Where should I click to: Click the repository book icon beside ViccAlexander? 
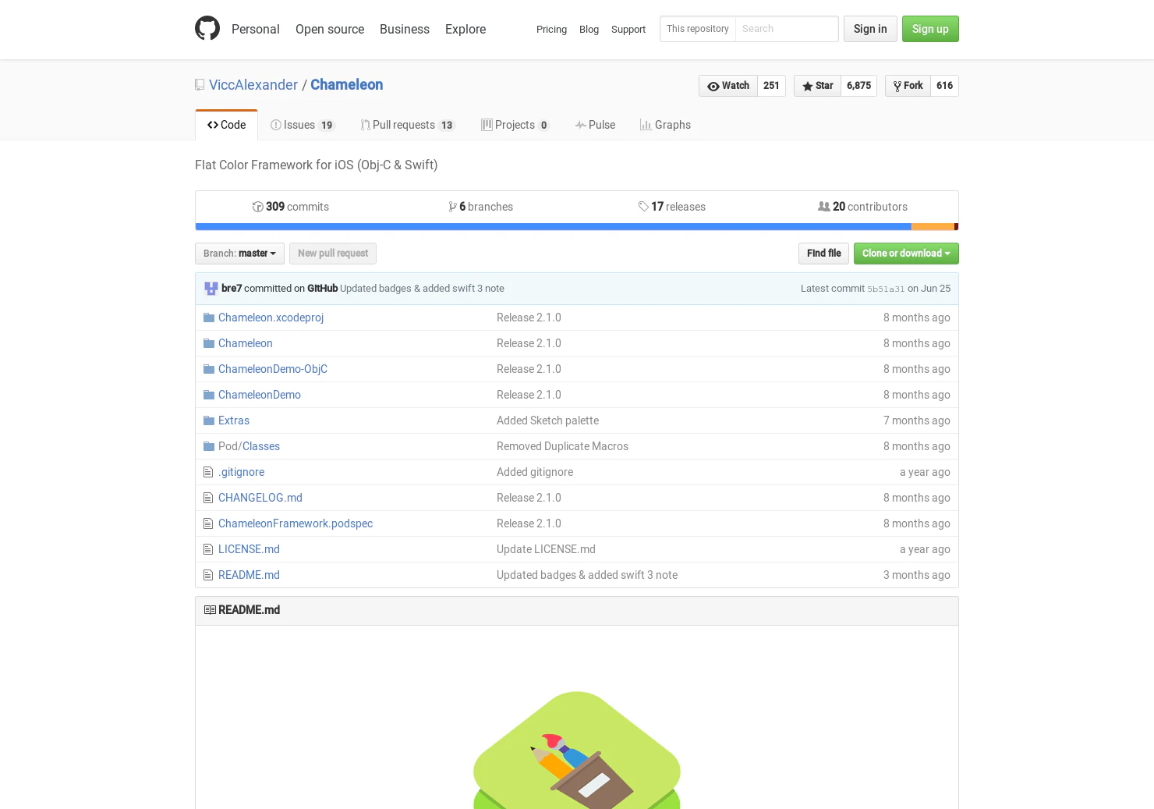200,85
